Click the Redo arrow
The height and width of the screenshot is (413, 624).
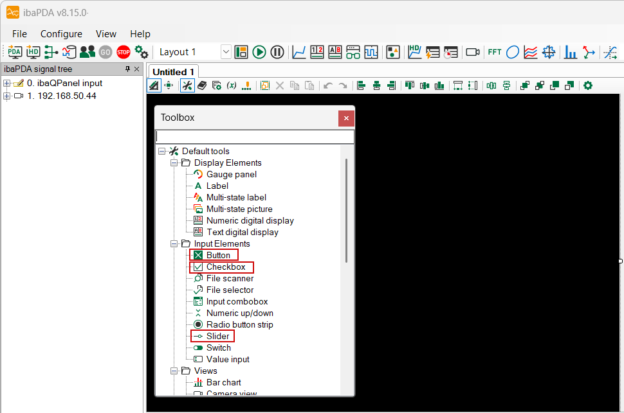[x=343, y=85]
